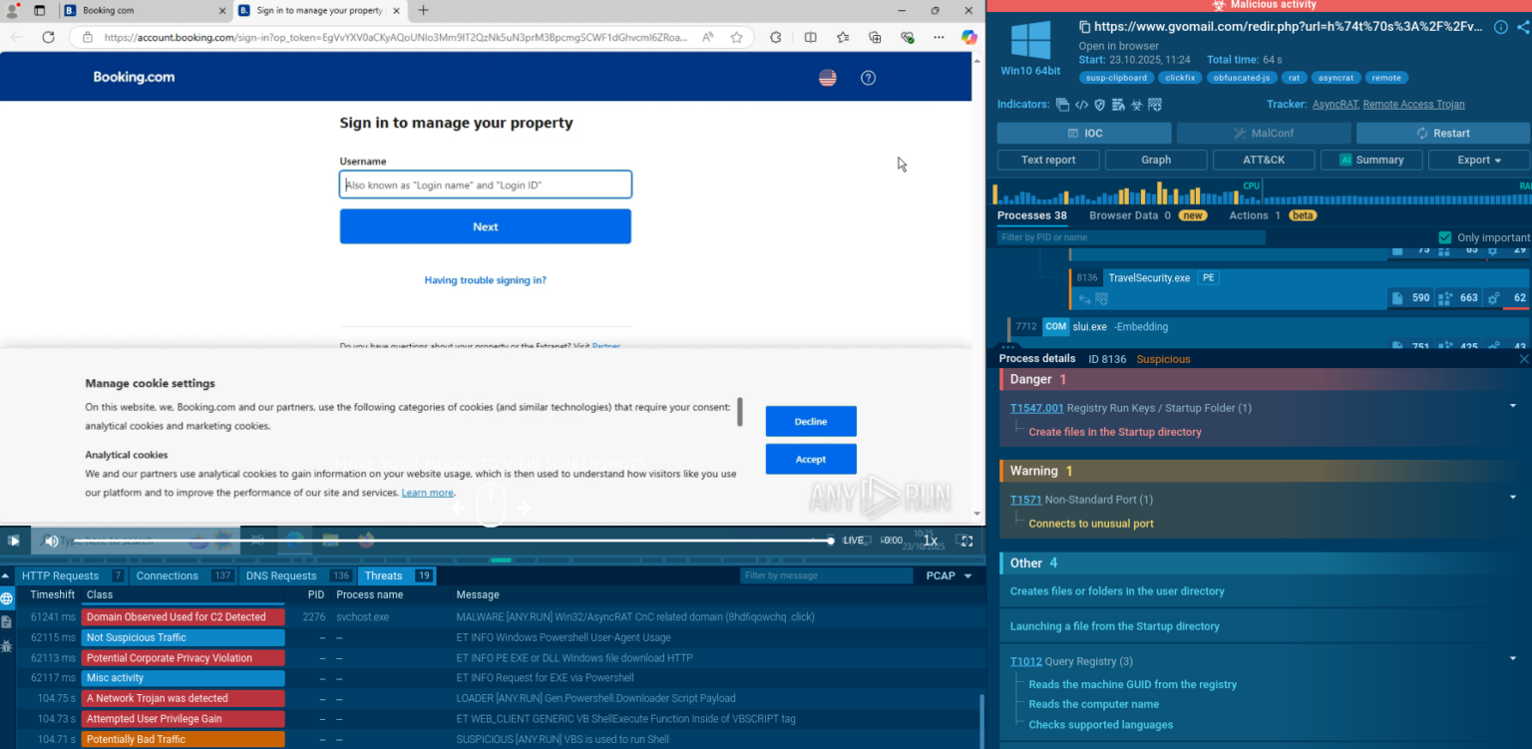Click the shield indicator icon

[x=1099, y=105]
